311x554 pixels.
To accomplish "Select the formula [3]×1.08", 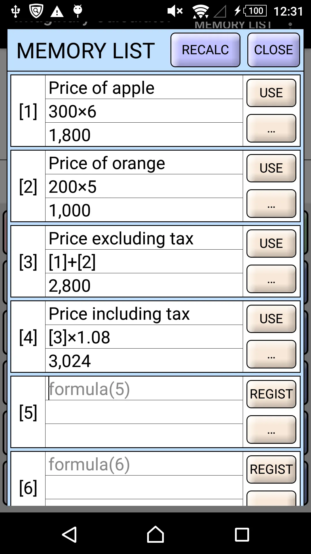I will pyautogui.click(x=79, y=337).
